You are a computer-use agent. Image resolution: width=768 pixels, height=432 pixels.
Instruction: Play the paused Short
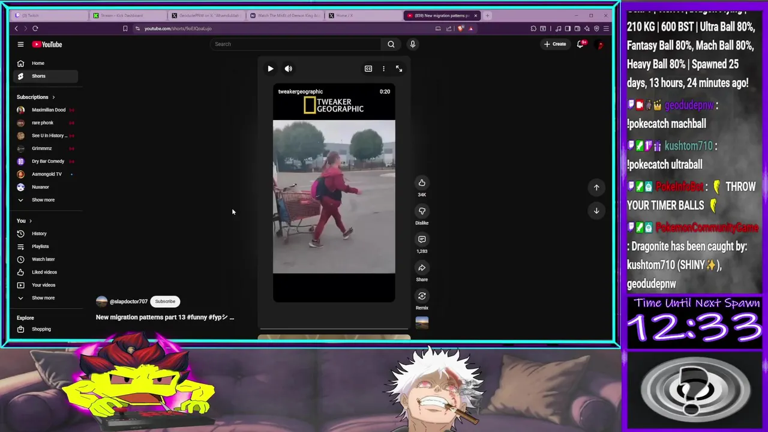pos(270,68)
